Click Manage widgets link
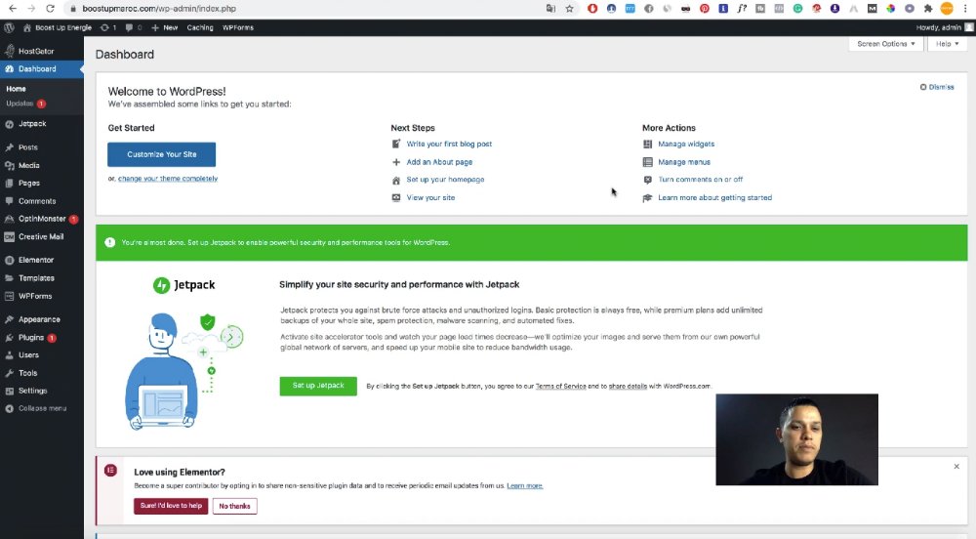Viewport: 976px width, 539px height. click(x=686, y=144)
